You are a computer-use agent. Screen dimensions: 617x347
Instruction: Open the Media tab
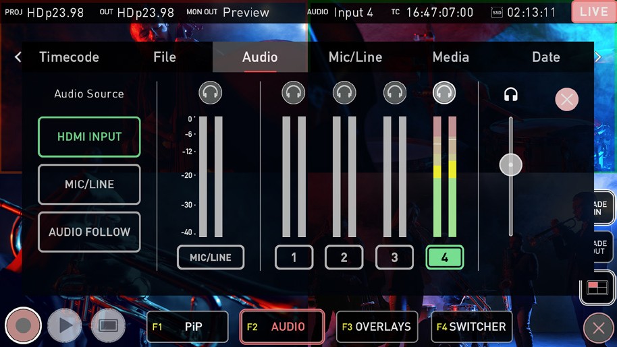[450, 57]
